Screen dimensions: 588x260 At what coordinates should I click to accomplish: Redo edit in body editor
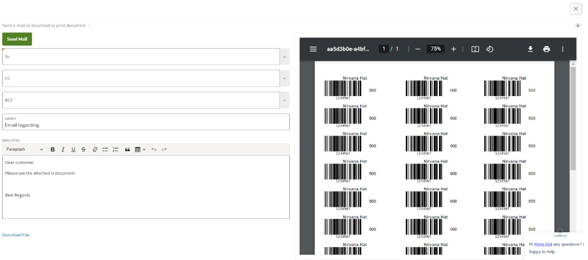pos(164,149)
